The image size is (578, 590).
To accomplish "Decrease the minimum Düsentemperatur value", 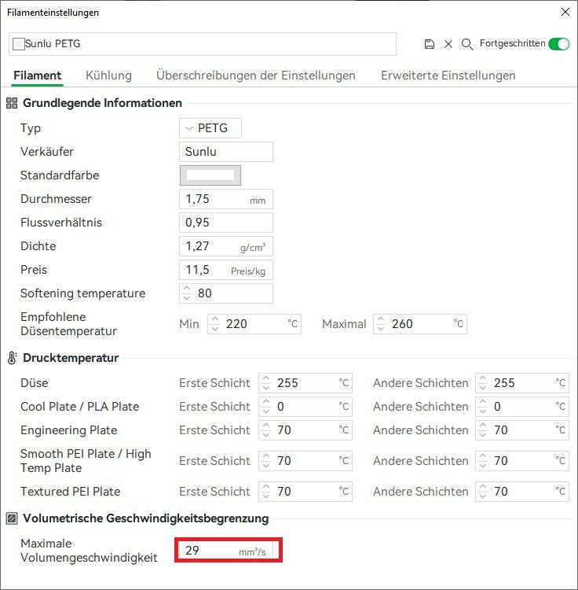I will (214, 328).
